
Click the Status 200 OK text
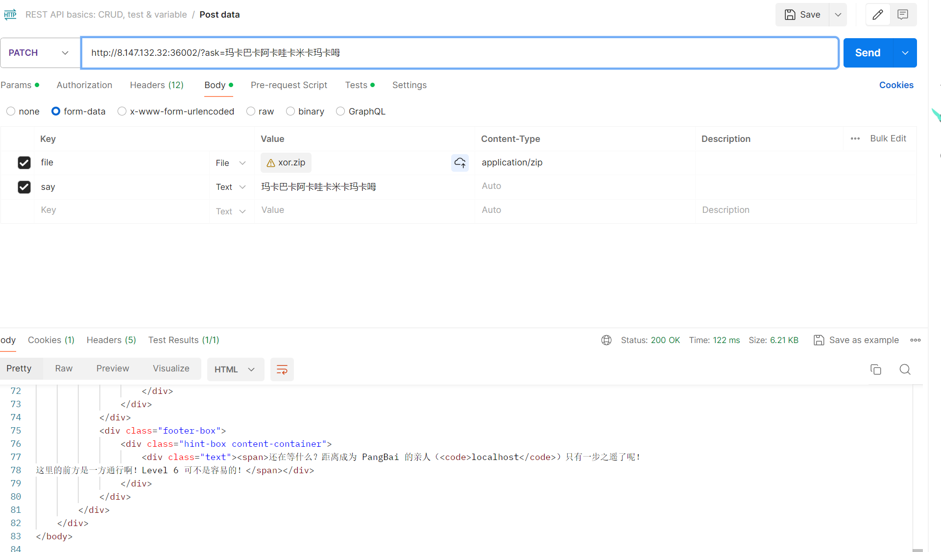651,340
